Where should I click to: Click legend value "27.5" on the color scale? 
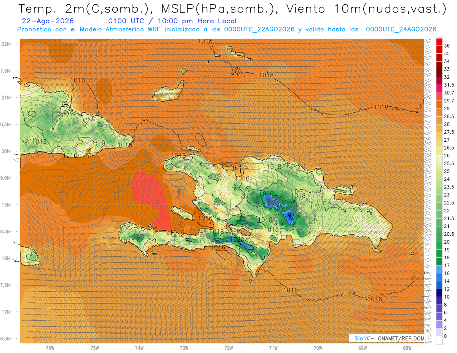[x=449, y=132]
